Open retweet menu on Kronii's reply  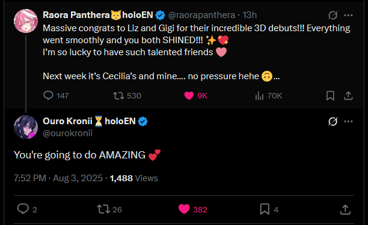103,209
